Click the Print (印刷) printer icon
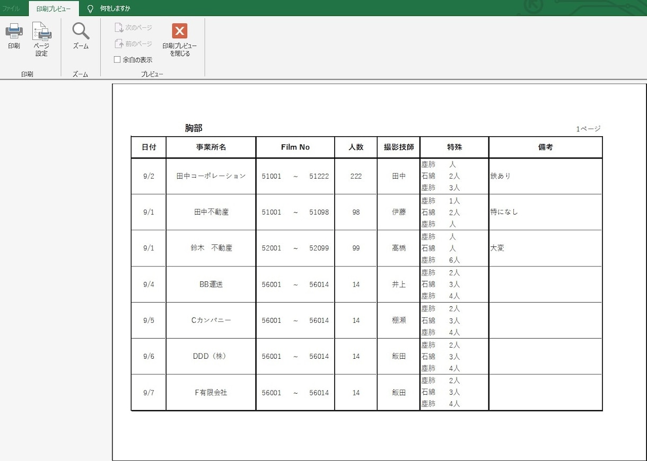Image resolution: width=647 pixels, height=461 pixels. coord(14,31)
